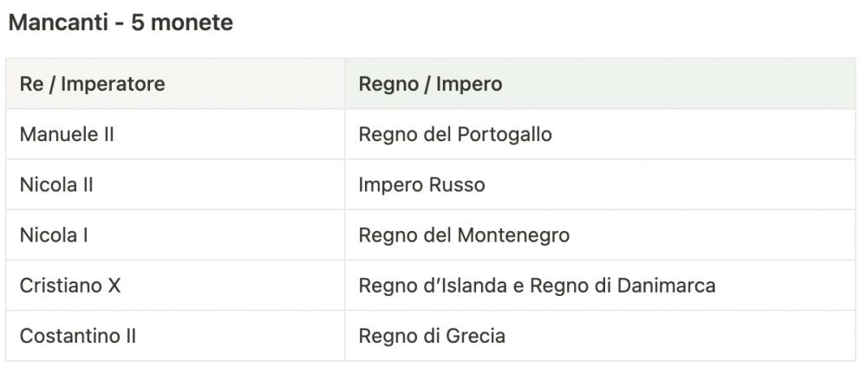This screenshot has height=373, width=867.
Task: Click the "Mancanti - 5 monete" heading
Action: point(121,23)
